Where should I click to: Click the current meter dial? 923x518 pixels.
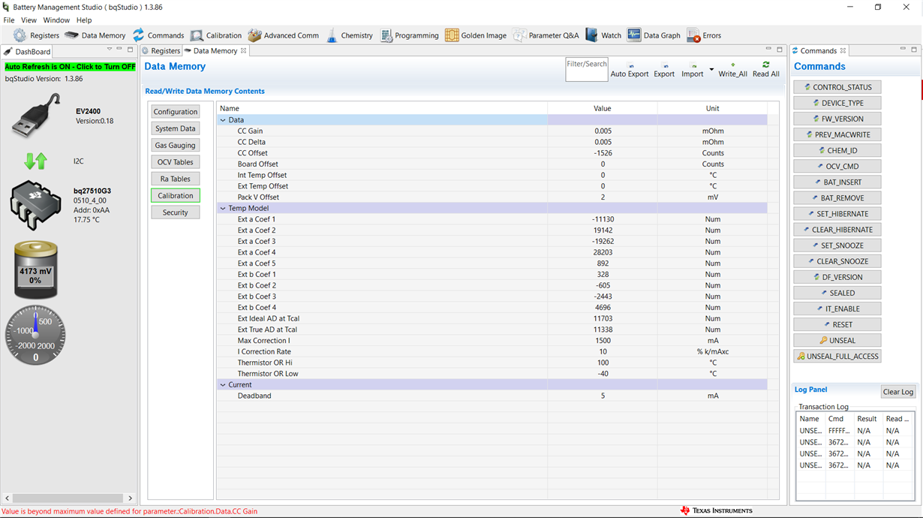tap(35, 335)
